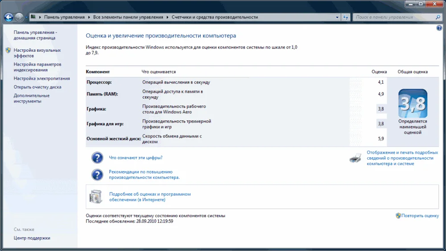Click the magnifier search icon

[x=438, y=17]
